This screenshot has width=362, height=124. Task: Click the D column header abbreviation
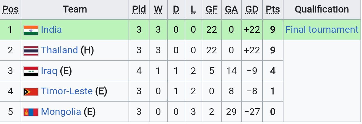point(176,9)
